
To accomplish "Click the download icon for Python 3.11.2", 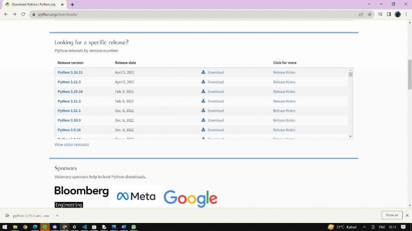I will click(203, 101).
